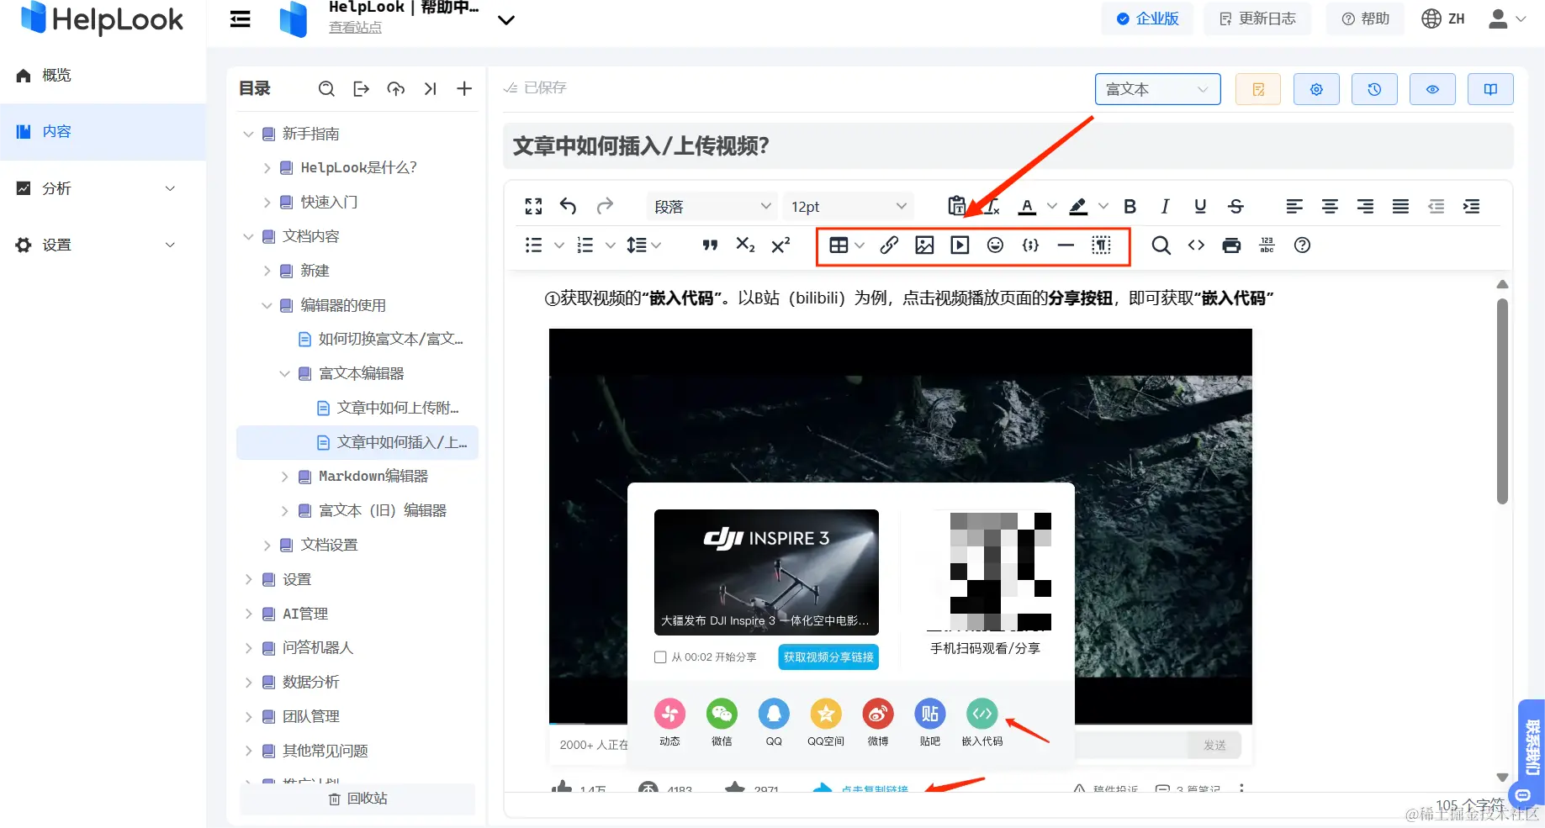Insert a hyperlink

[889, 245]
